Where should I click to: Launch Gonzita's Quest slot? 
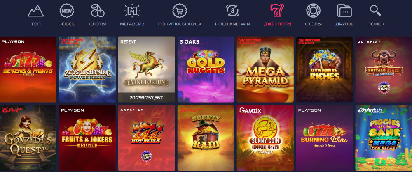tap(28, 138)
